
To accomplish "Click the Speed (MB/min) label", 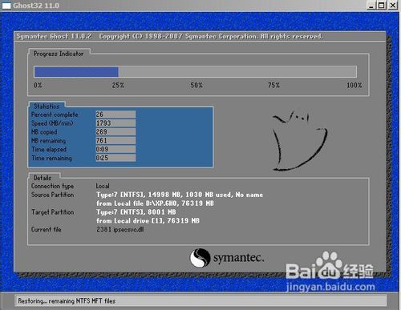I will tap(52, 123).
